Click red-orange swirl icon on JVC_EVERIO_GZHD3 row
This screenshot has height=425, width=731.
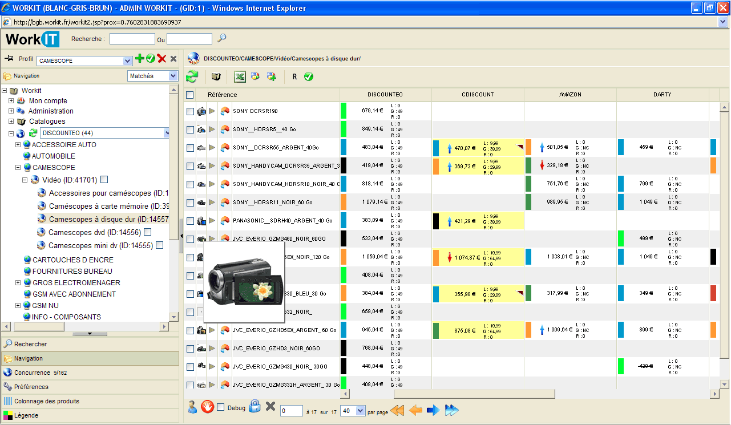(x=225, y=348)
